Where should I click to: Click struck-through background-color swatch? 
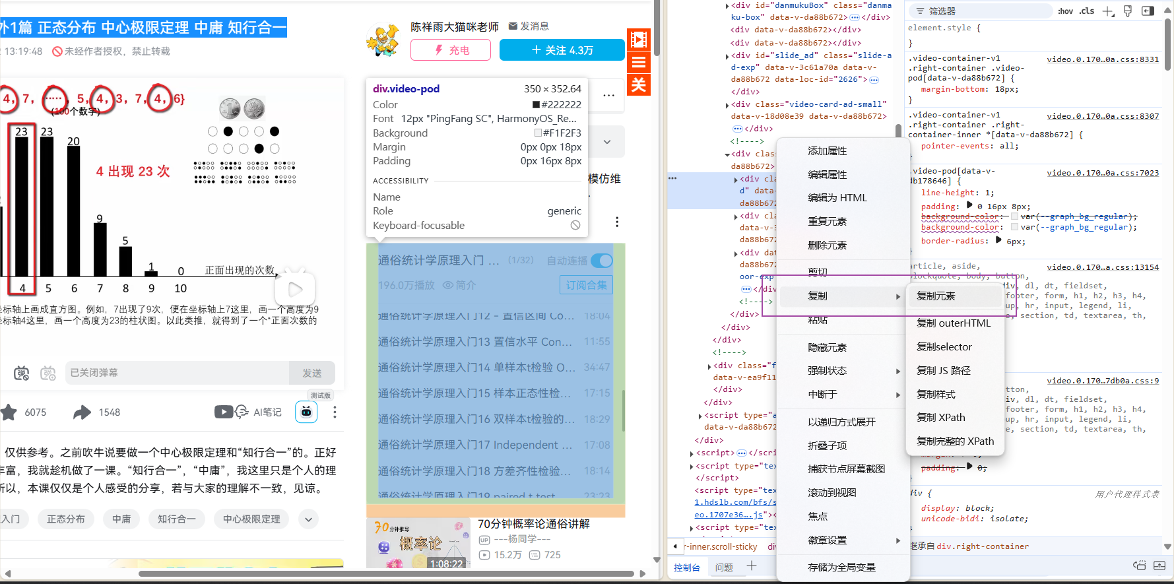click(1014, 216)
